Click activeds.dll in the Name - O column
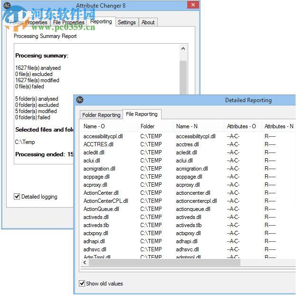 coord(96,217)
